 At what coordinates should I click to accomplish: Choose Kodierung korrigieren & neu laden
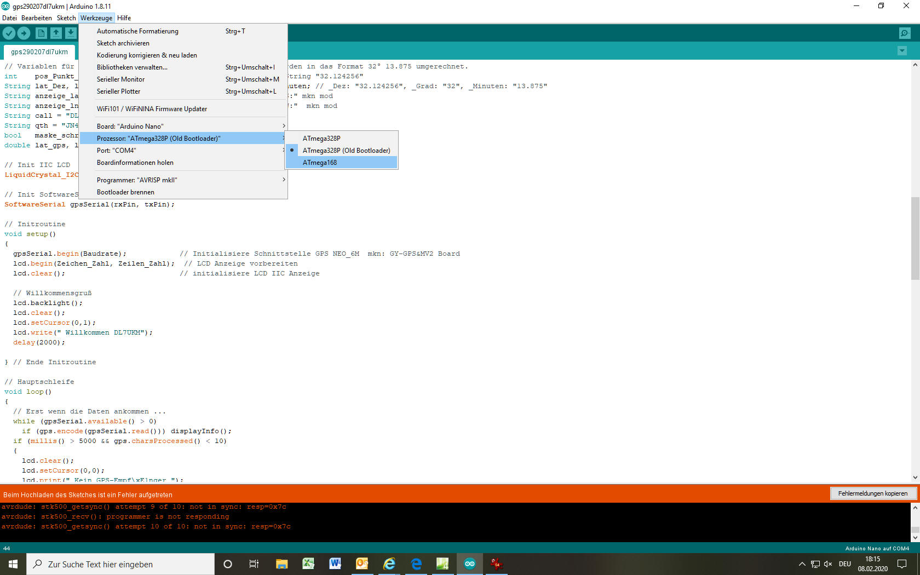click(183, 55)
